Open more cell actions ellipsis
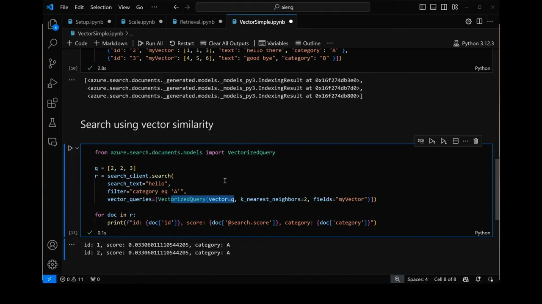 [466, 141]
